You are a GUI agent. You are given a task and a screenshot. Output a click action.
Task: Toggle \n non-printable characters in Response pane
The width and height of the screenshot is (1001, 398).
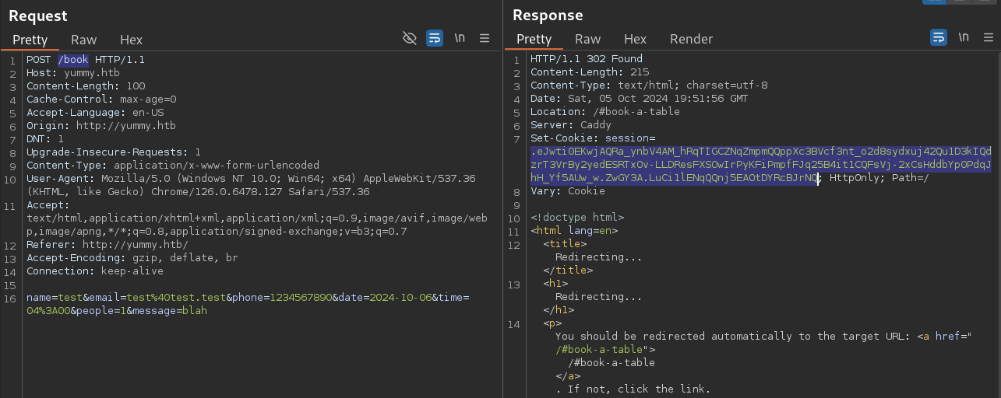pyautogui.click(x=964, y=37)
